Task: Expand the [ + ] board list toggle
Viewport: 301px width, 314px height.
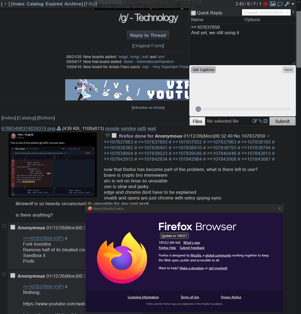Action: point(5,4)
